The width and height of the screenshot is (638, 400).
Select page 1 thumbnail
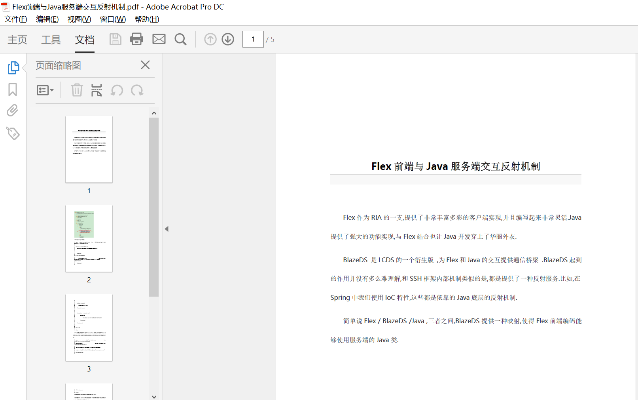click(x=89, y=149)
